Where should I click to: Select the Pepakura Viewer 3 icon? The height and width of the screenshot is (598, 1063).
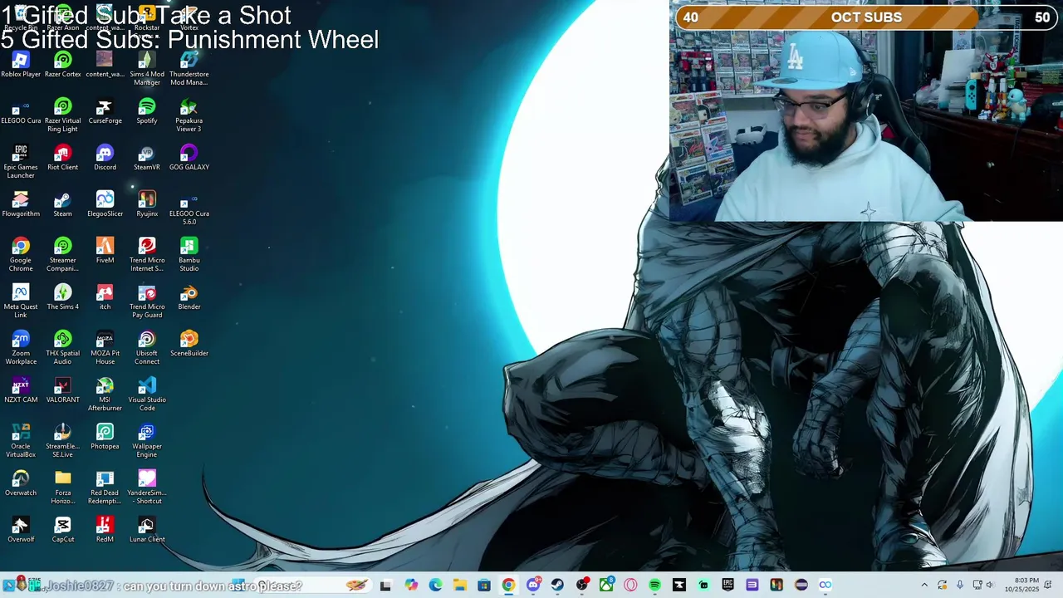(189, 115)
